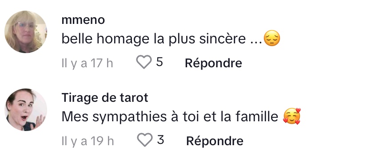This screenshot has height=162, width=391.
Task: Click the pensive face emoji in mmeno's comment
Action: (272, 38)
